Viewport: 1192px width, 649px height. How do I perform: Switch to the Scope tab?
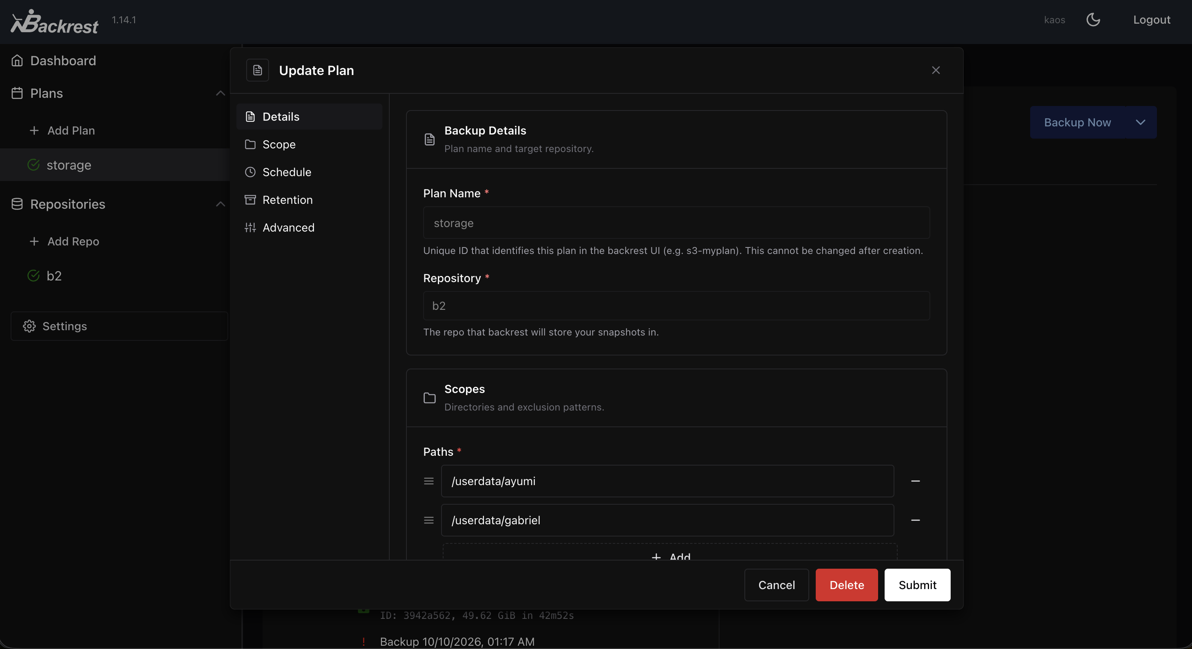(309, 144)
